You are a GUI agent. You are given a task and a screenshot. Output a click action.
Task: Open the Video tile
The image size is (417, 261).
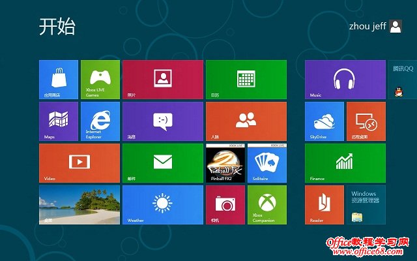click(x=79, y=163)
